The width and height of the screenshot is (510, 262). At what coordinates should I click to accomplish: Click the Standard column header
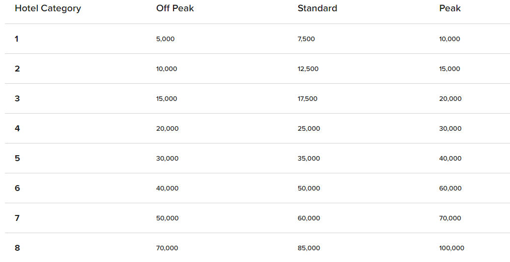click(x=317, y=8)
